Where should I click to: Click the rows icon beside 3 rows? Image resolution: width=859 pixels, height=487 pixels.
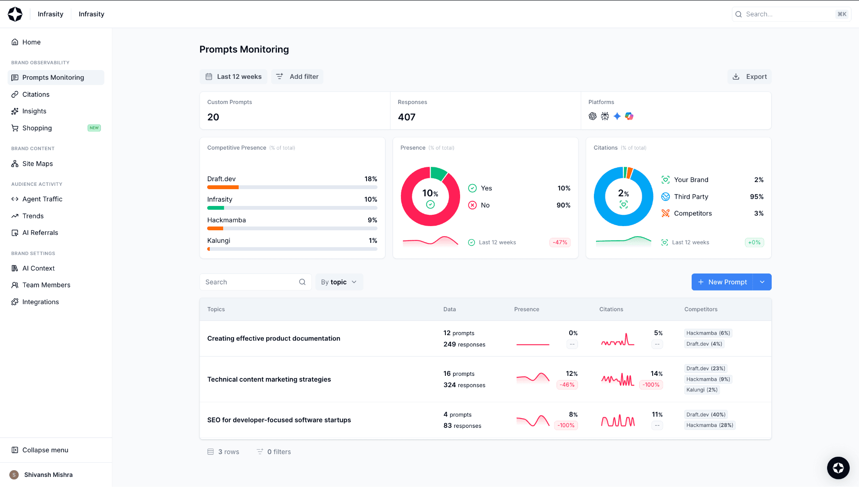(x=211, y=452)
